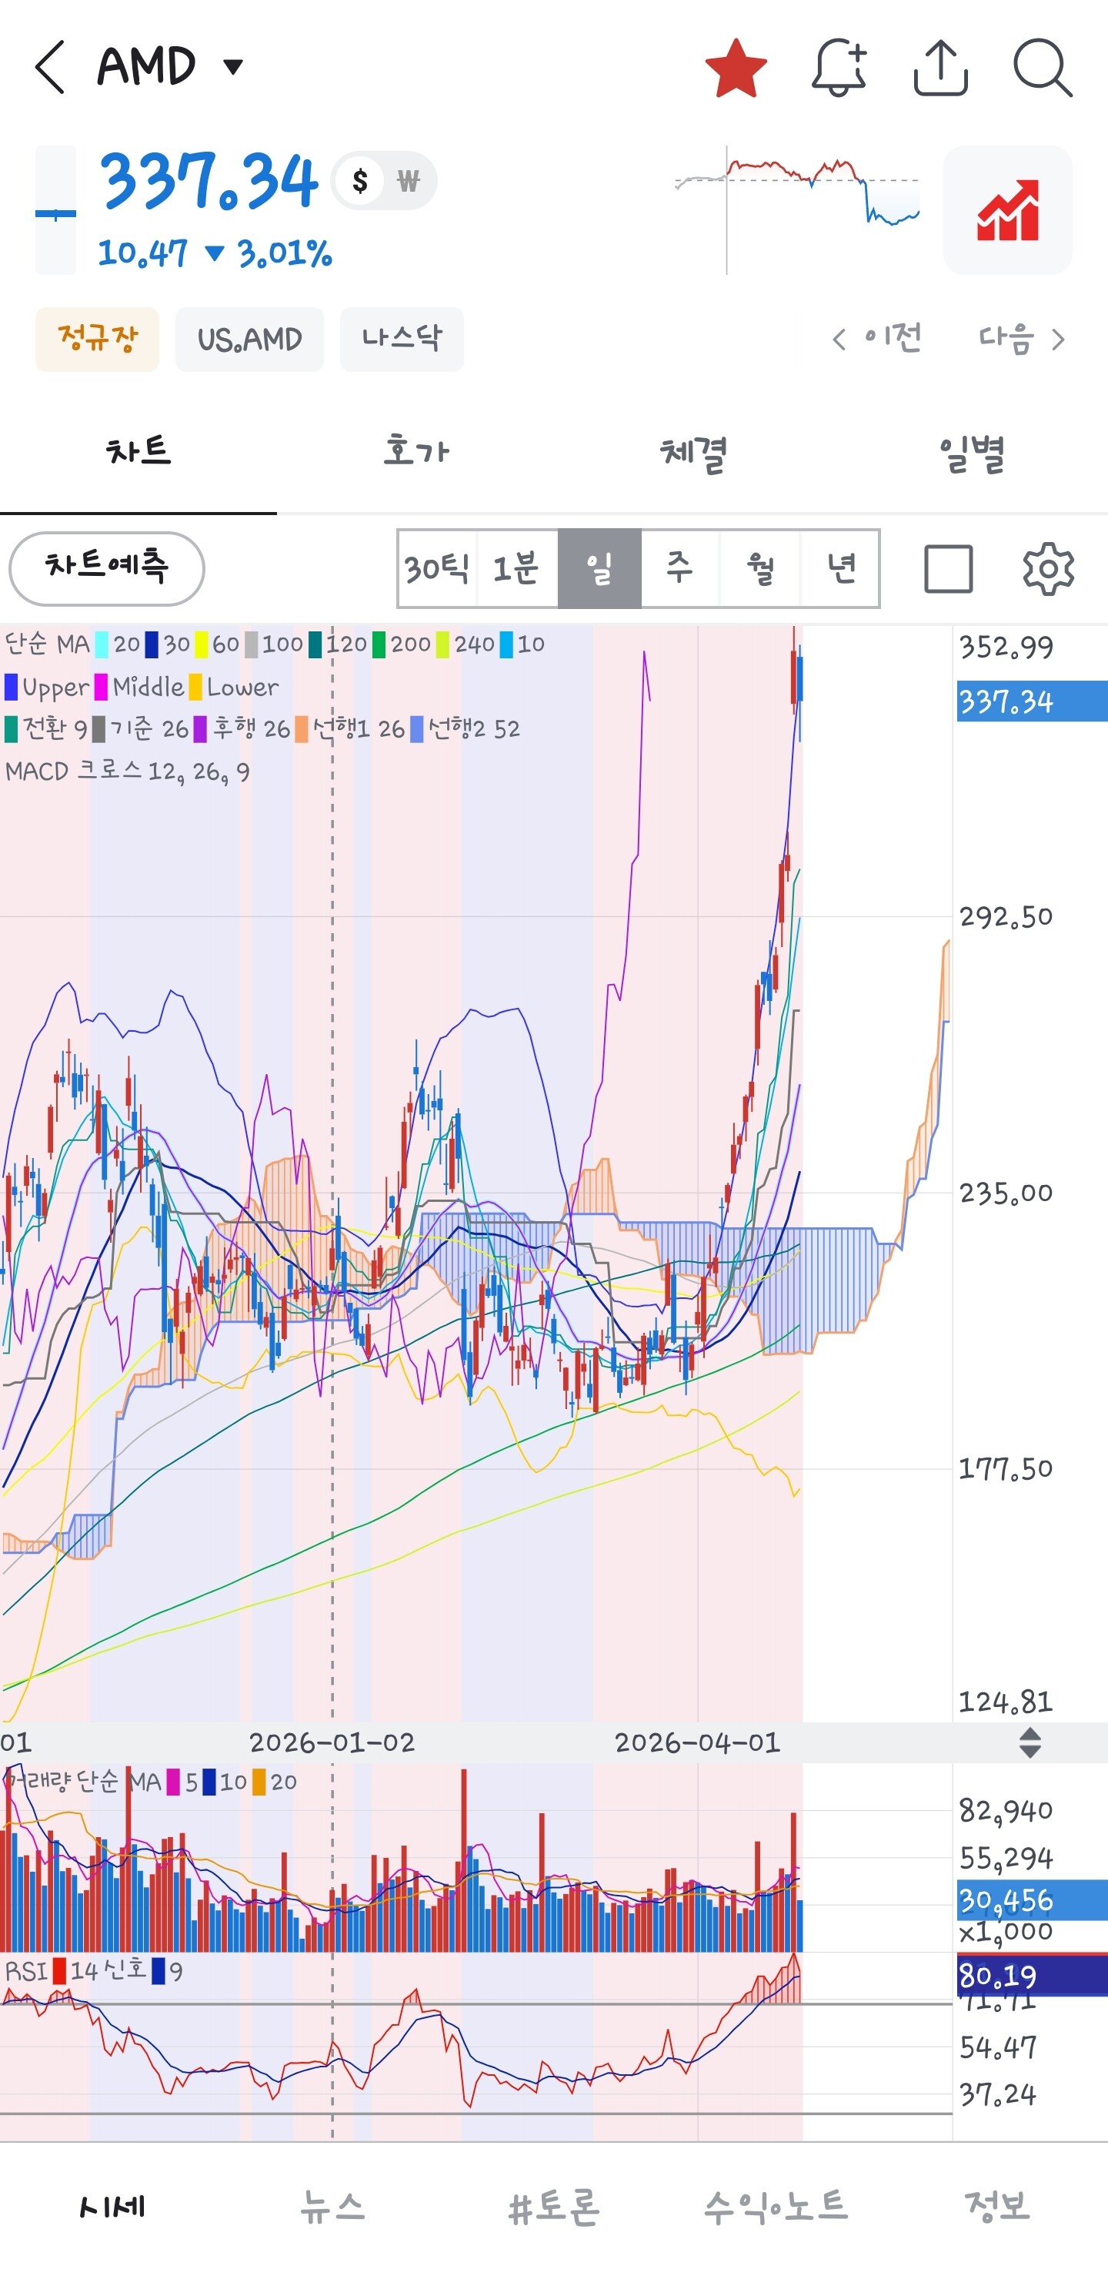The image size is (1108, 2276).
Task: Tap the 나스닥 exchange tag
Action: (402, 340)
